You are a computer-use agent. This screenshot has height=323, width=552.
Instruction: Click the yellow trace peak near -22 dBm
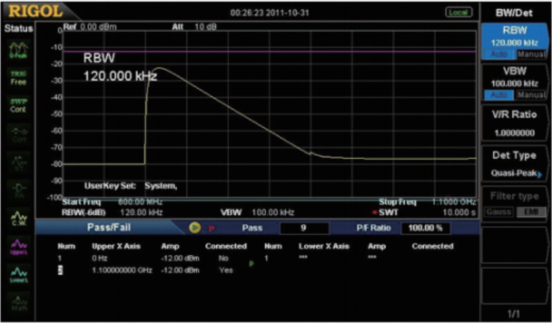pyautogui.click(x=159, y=68)
